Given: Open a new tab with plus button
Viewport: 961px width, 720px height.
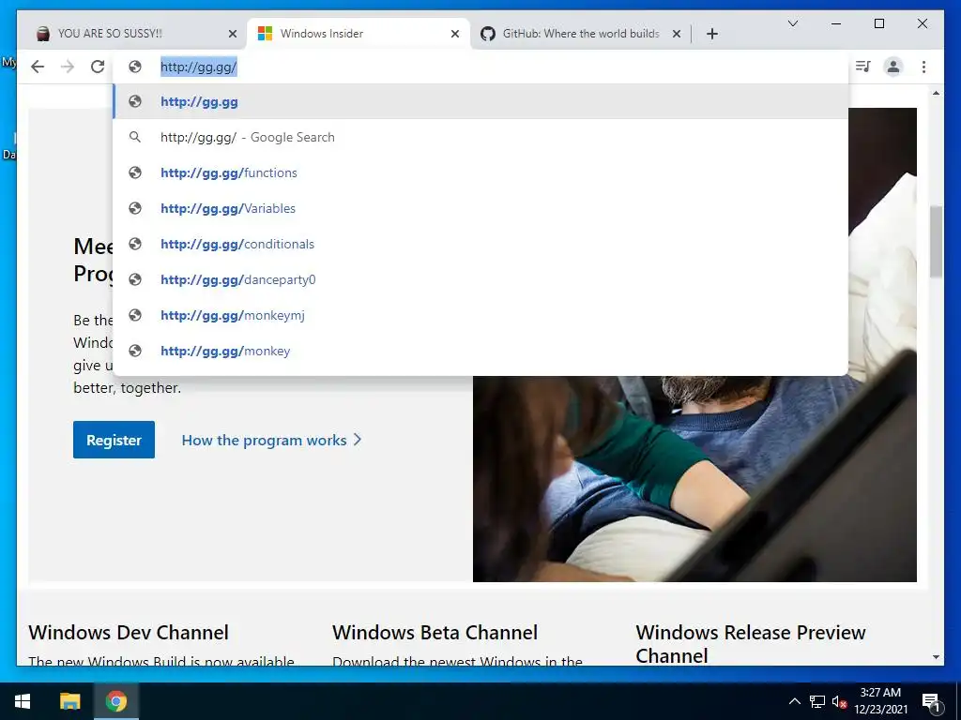Looking at the screenshot, I should (x=711, y=34).
